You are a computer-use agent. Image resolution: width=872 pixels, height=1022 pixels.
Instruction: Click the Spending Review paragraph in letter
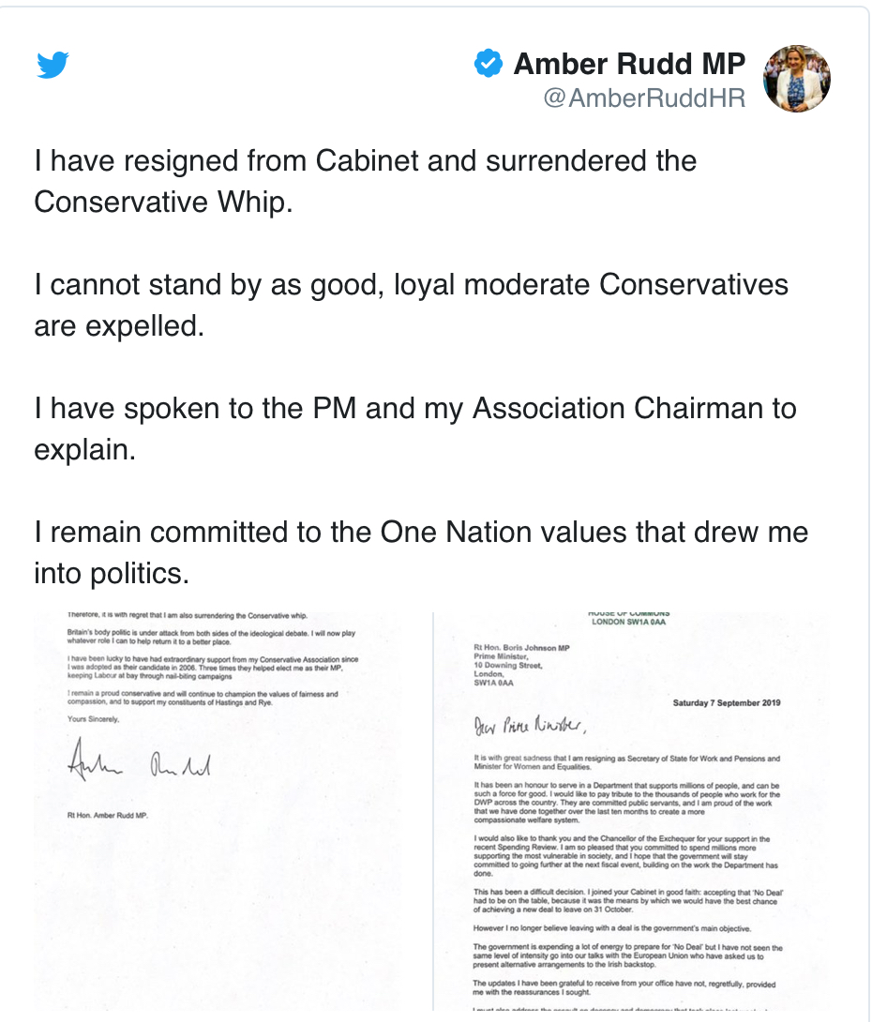625,856
